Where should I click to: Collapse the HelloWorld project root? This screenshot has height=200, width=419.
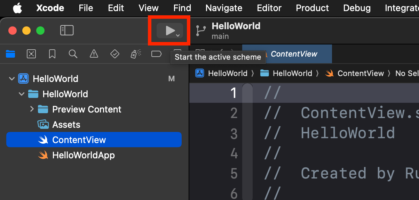[12, 79]
